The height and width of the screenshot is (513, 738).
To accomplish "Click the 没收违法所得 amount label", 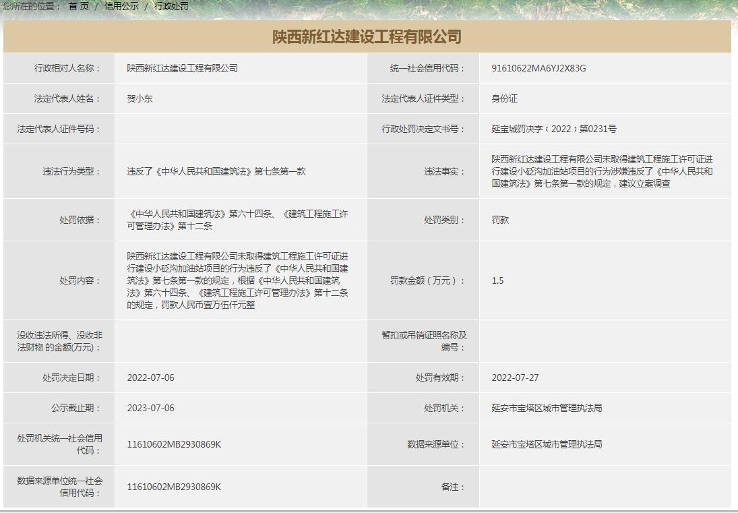I will click(x=60, y=341).
